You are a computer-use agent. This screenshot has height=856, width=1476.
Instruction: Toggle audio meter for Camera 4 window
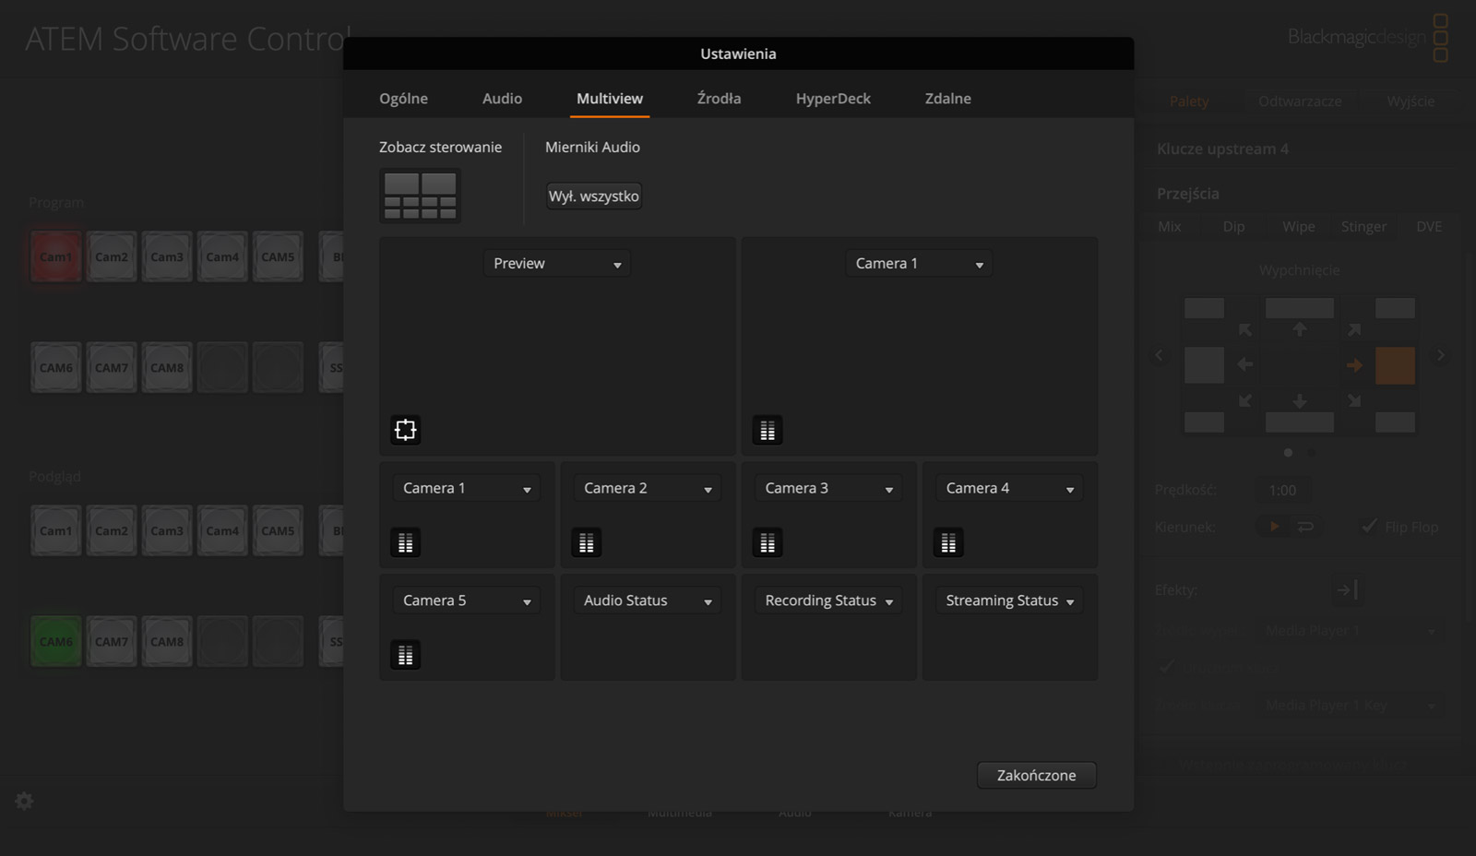tap(948, 543)
